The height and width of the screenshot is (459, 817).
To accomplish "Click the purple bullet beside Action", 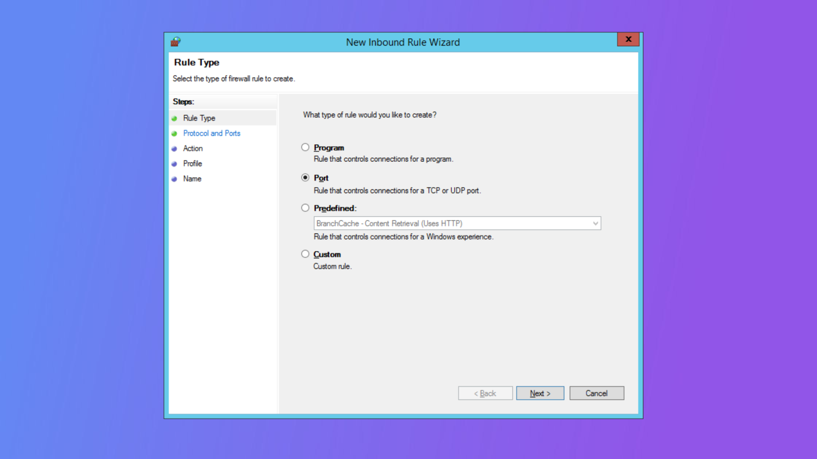I will (175, 148).
